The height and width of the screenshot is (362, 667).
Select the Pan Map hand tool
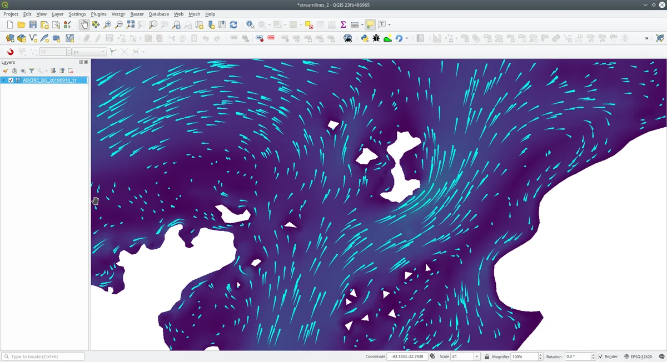(84, 24)
